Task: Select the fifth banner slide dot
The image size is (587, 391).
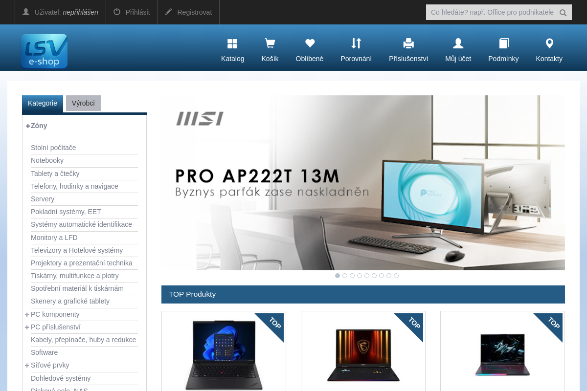Action: (x=367, y=276)
